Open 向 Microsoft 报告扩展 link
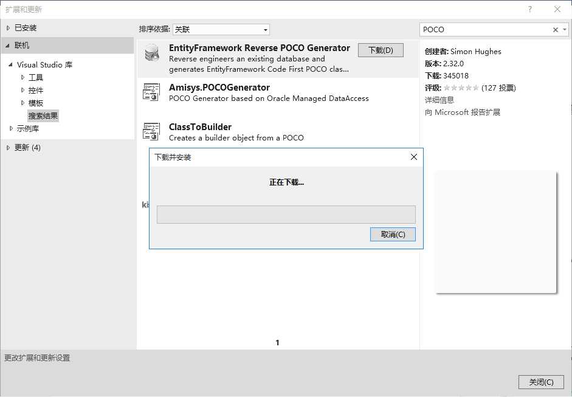 [x=462, y=112]
